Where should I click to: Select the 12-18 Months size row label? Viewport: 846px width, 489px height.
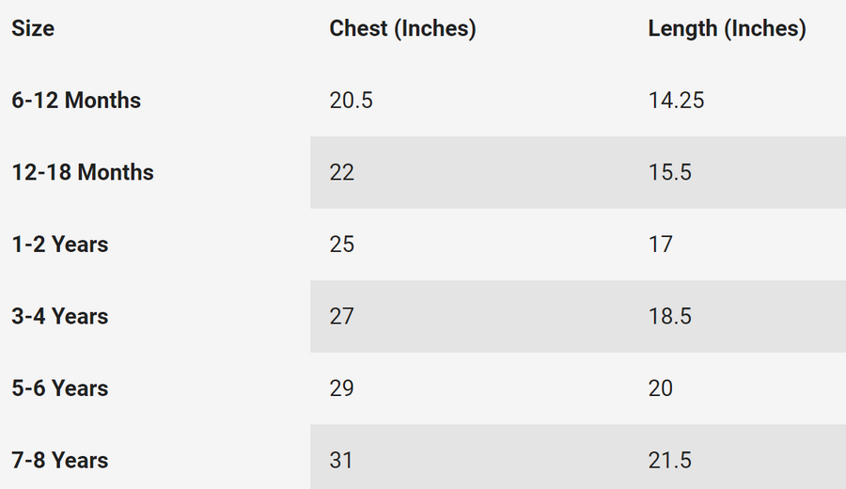point(83,173)
